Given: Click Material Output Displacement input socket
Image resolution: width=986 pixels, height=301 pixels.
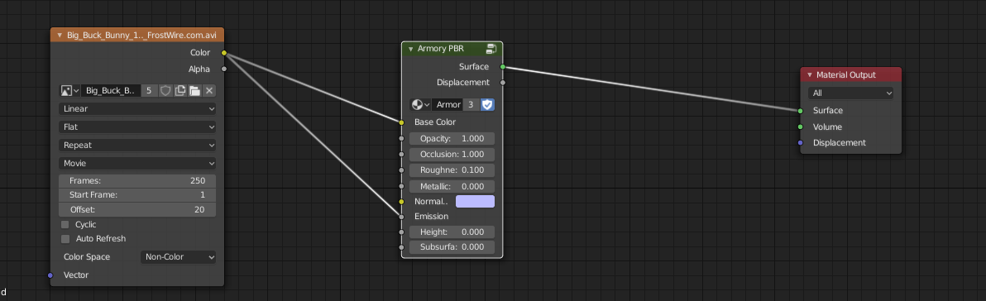Looking at the screenshot, I should pyautogui.click(x=800, y=143).
